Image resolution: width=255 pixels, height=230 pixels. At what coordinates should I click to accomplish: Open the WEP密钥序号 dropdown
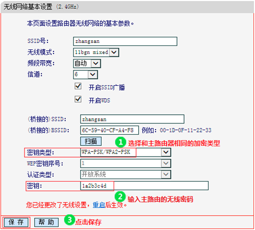tap(125, 163)
